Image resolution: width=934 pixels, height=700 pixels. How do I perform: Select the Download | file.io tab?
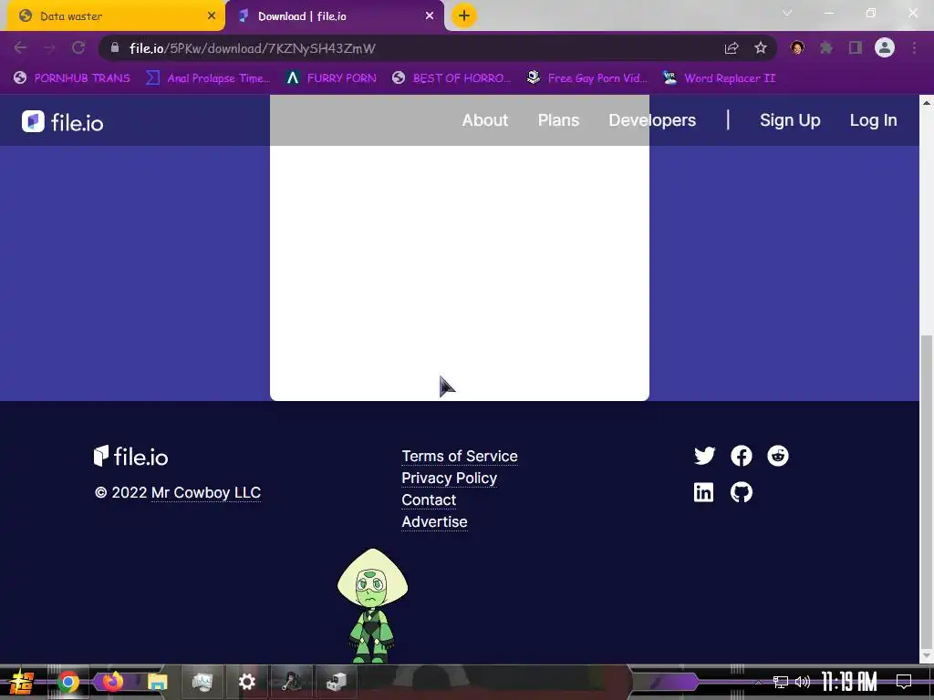[x=335, y=16]
